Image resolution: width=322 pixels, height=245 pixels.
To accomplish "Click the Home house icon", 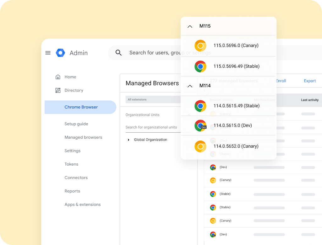I will (58, 77).
